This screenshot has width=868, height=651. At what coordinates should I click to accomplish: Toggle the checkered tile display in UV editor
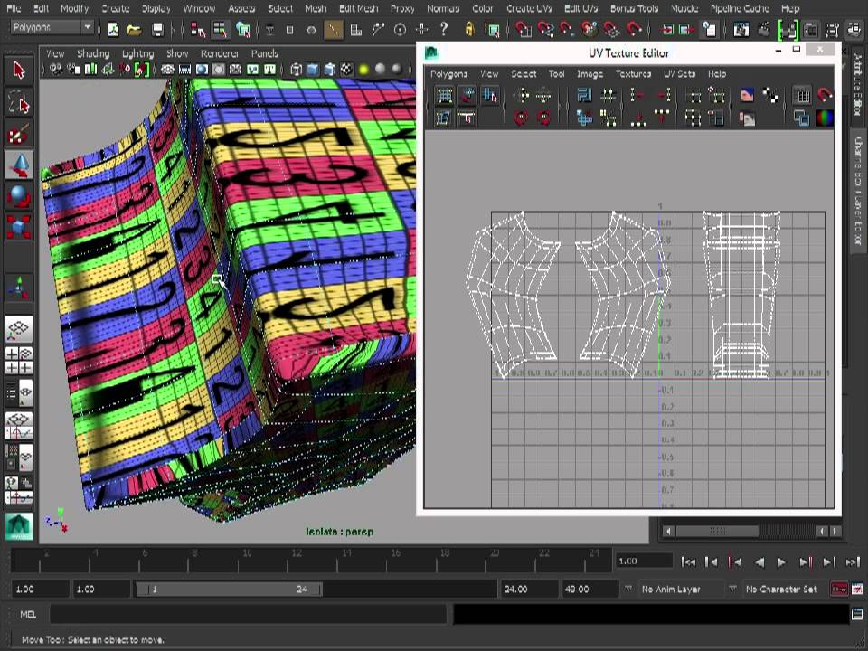coord(770,95)
